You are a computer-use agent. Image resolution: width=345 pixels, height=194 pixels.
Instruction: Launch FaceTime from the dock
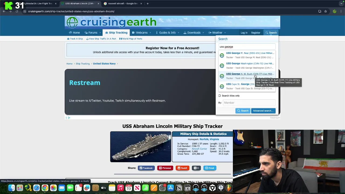(70, 188)
